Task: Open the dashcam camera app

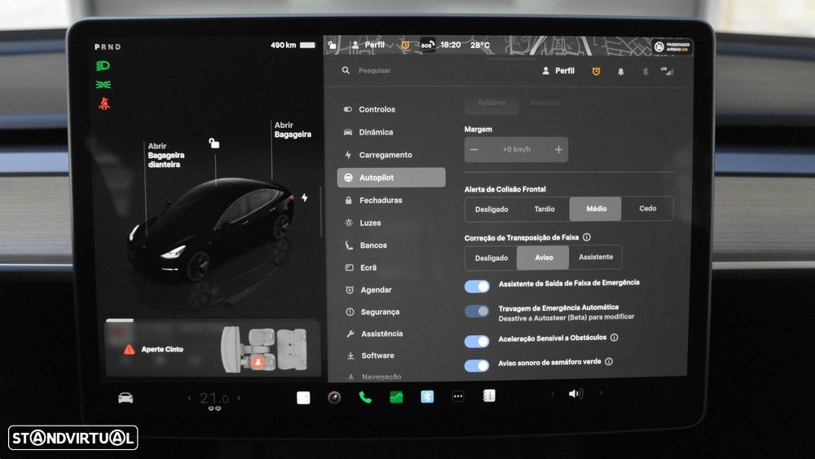Action: point(334,398)
